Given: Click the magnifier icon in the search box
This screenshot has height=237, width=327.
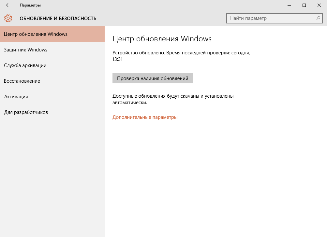Looking at the screenshot, I should tap(318, 18).
